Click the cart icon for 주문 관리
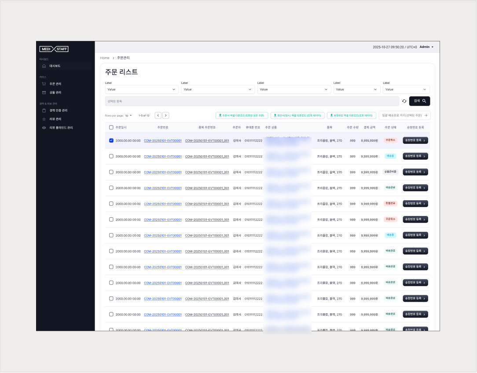Screen dimensions: 477x373 (44, 84)
